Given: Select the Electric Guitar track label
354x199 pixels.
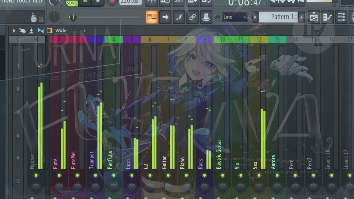Looking at the screenshot, I should (x=219, y=155).
